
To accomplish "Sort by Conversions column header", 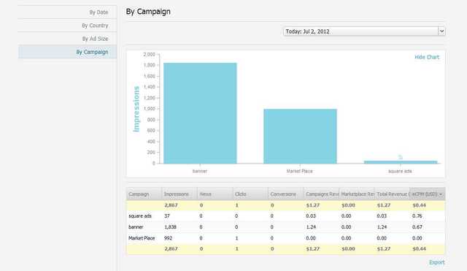I will [x=286, y=194].
